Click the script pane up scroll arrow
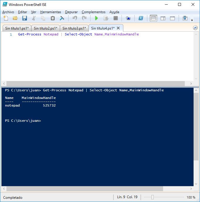200x202 pixels. tap(196, 34)
